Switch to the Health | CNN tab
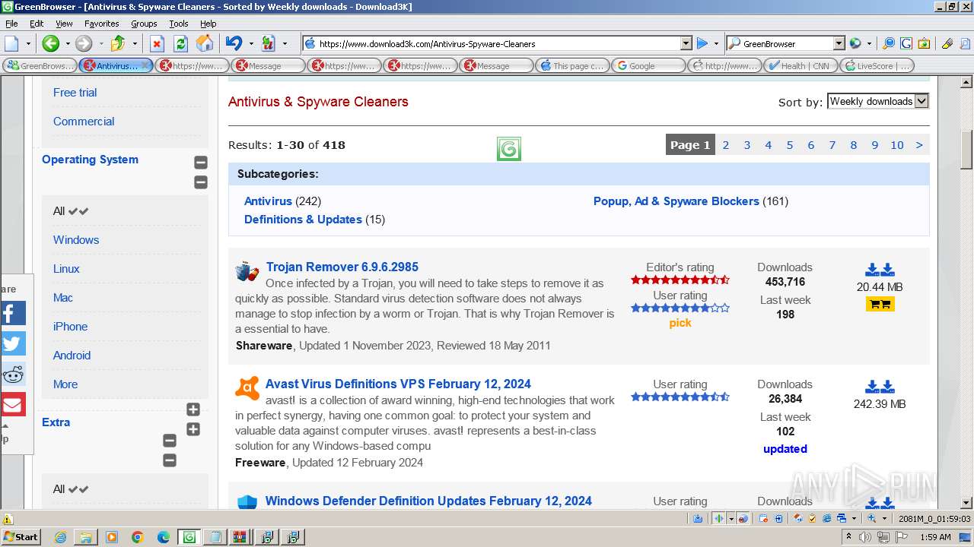The width and height of the screenshot is (974, 547). pos(801,66)
